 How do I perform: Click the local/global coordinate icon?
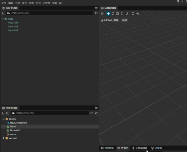coord(133,14)
